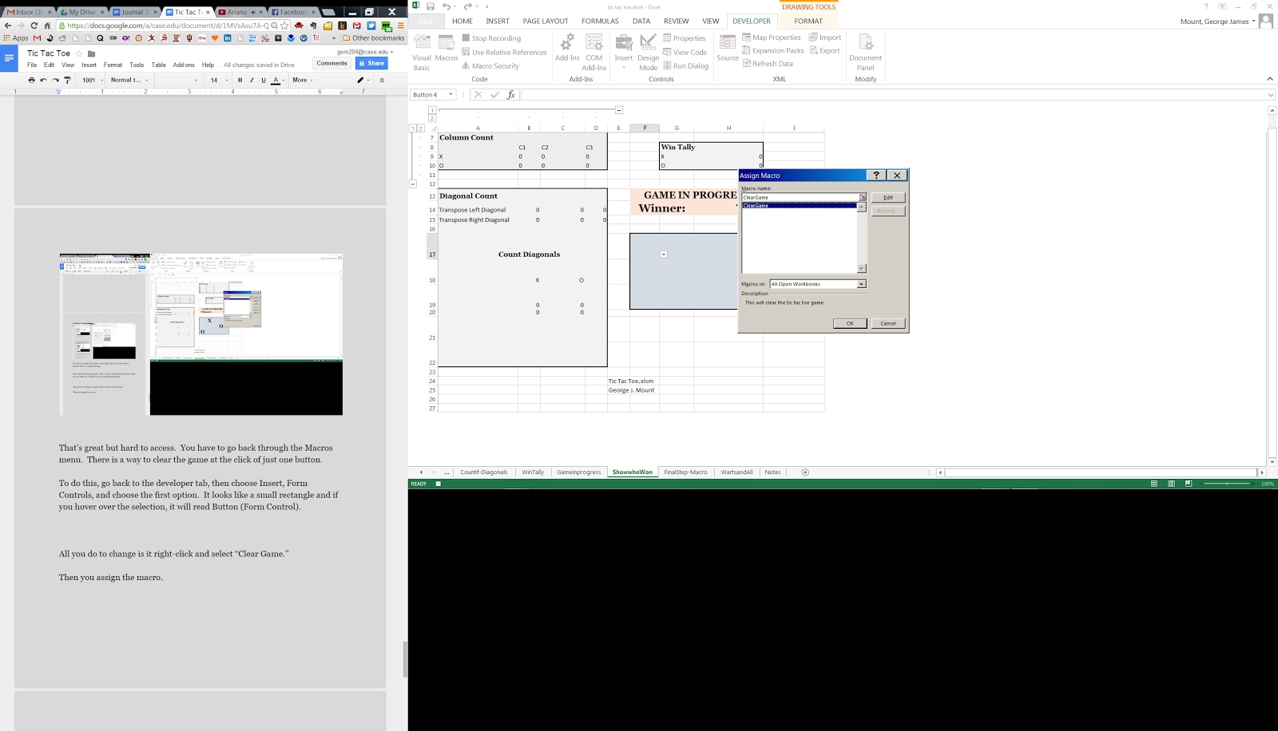Click the Macro Security icon
The height and width of the screenshot is (731, 1278).
490,66
